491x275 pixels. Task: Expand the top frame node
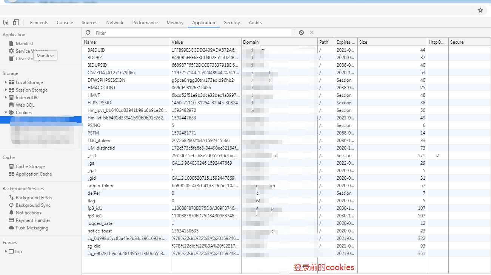[6, 252]
